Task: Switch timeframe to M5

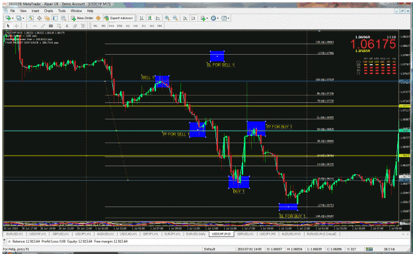Action: point(104,26)
